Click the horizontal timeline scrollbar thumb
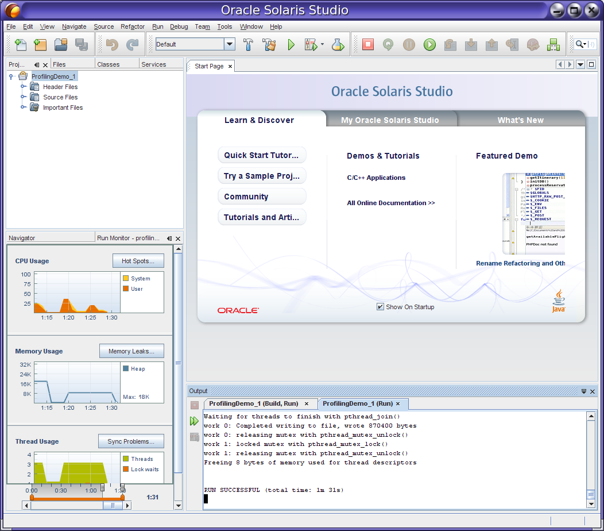Image resolution: width=604 pixels, height=531 pixels. (x=113, y=505)
